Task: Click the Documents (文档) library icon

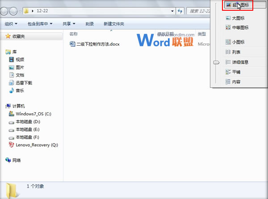Action: 12,75
